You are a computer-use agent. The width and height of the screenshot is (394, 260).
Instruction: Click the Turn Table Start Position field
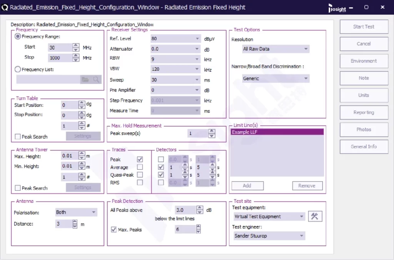tap(70, 105)
